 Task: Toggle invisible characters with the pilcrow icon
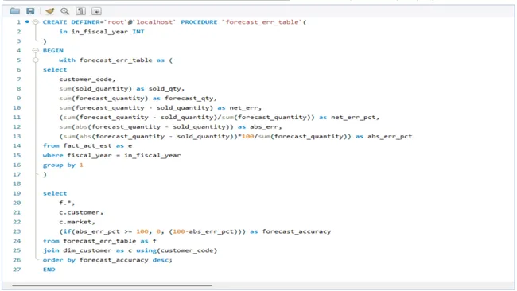[x=81, y=11]
